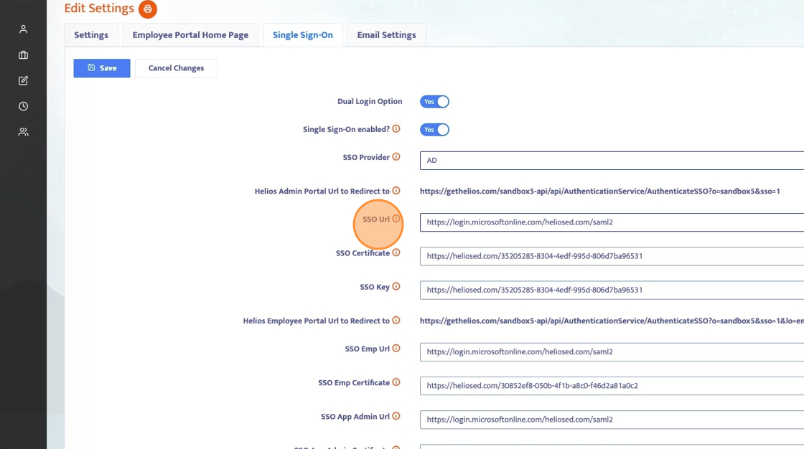Click the SSO Url input field
The width and height of the screenshot is (804, 449).
tap(612, 222)
